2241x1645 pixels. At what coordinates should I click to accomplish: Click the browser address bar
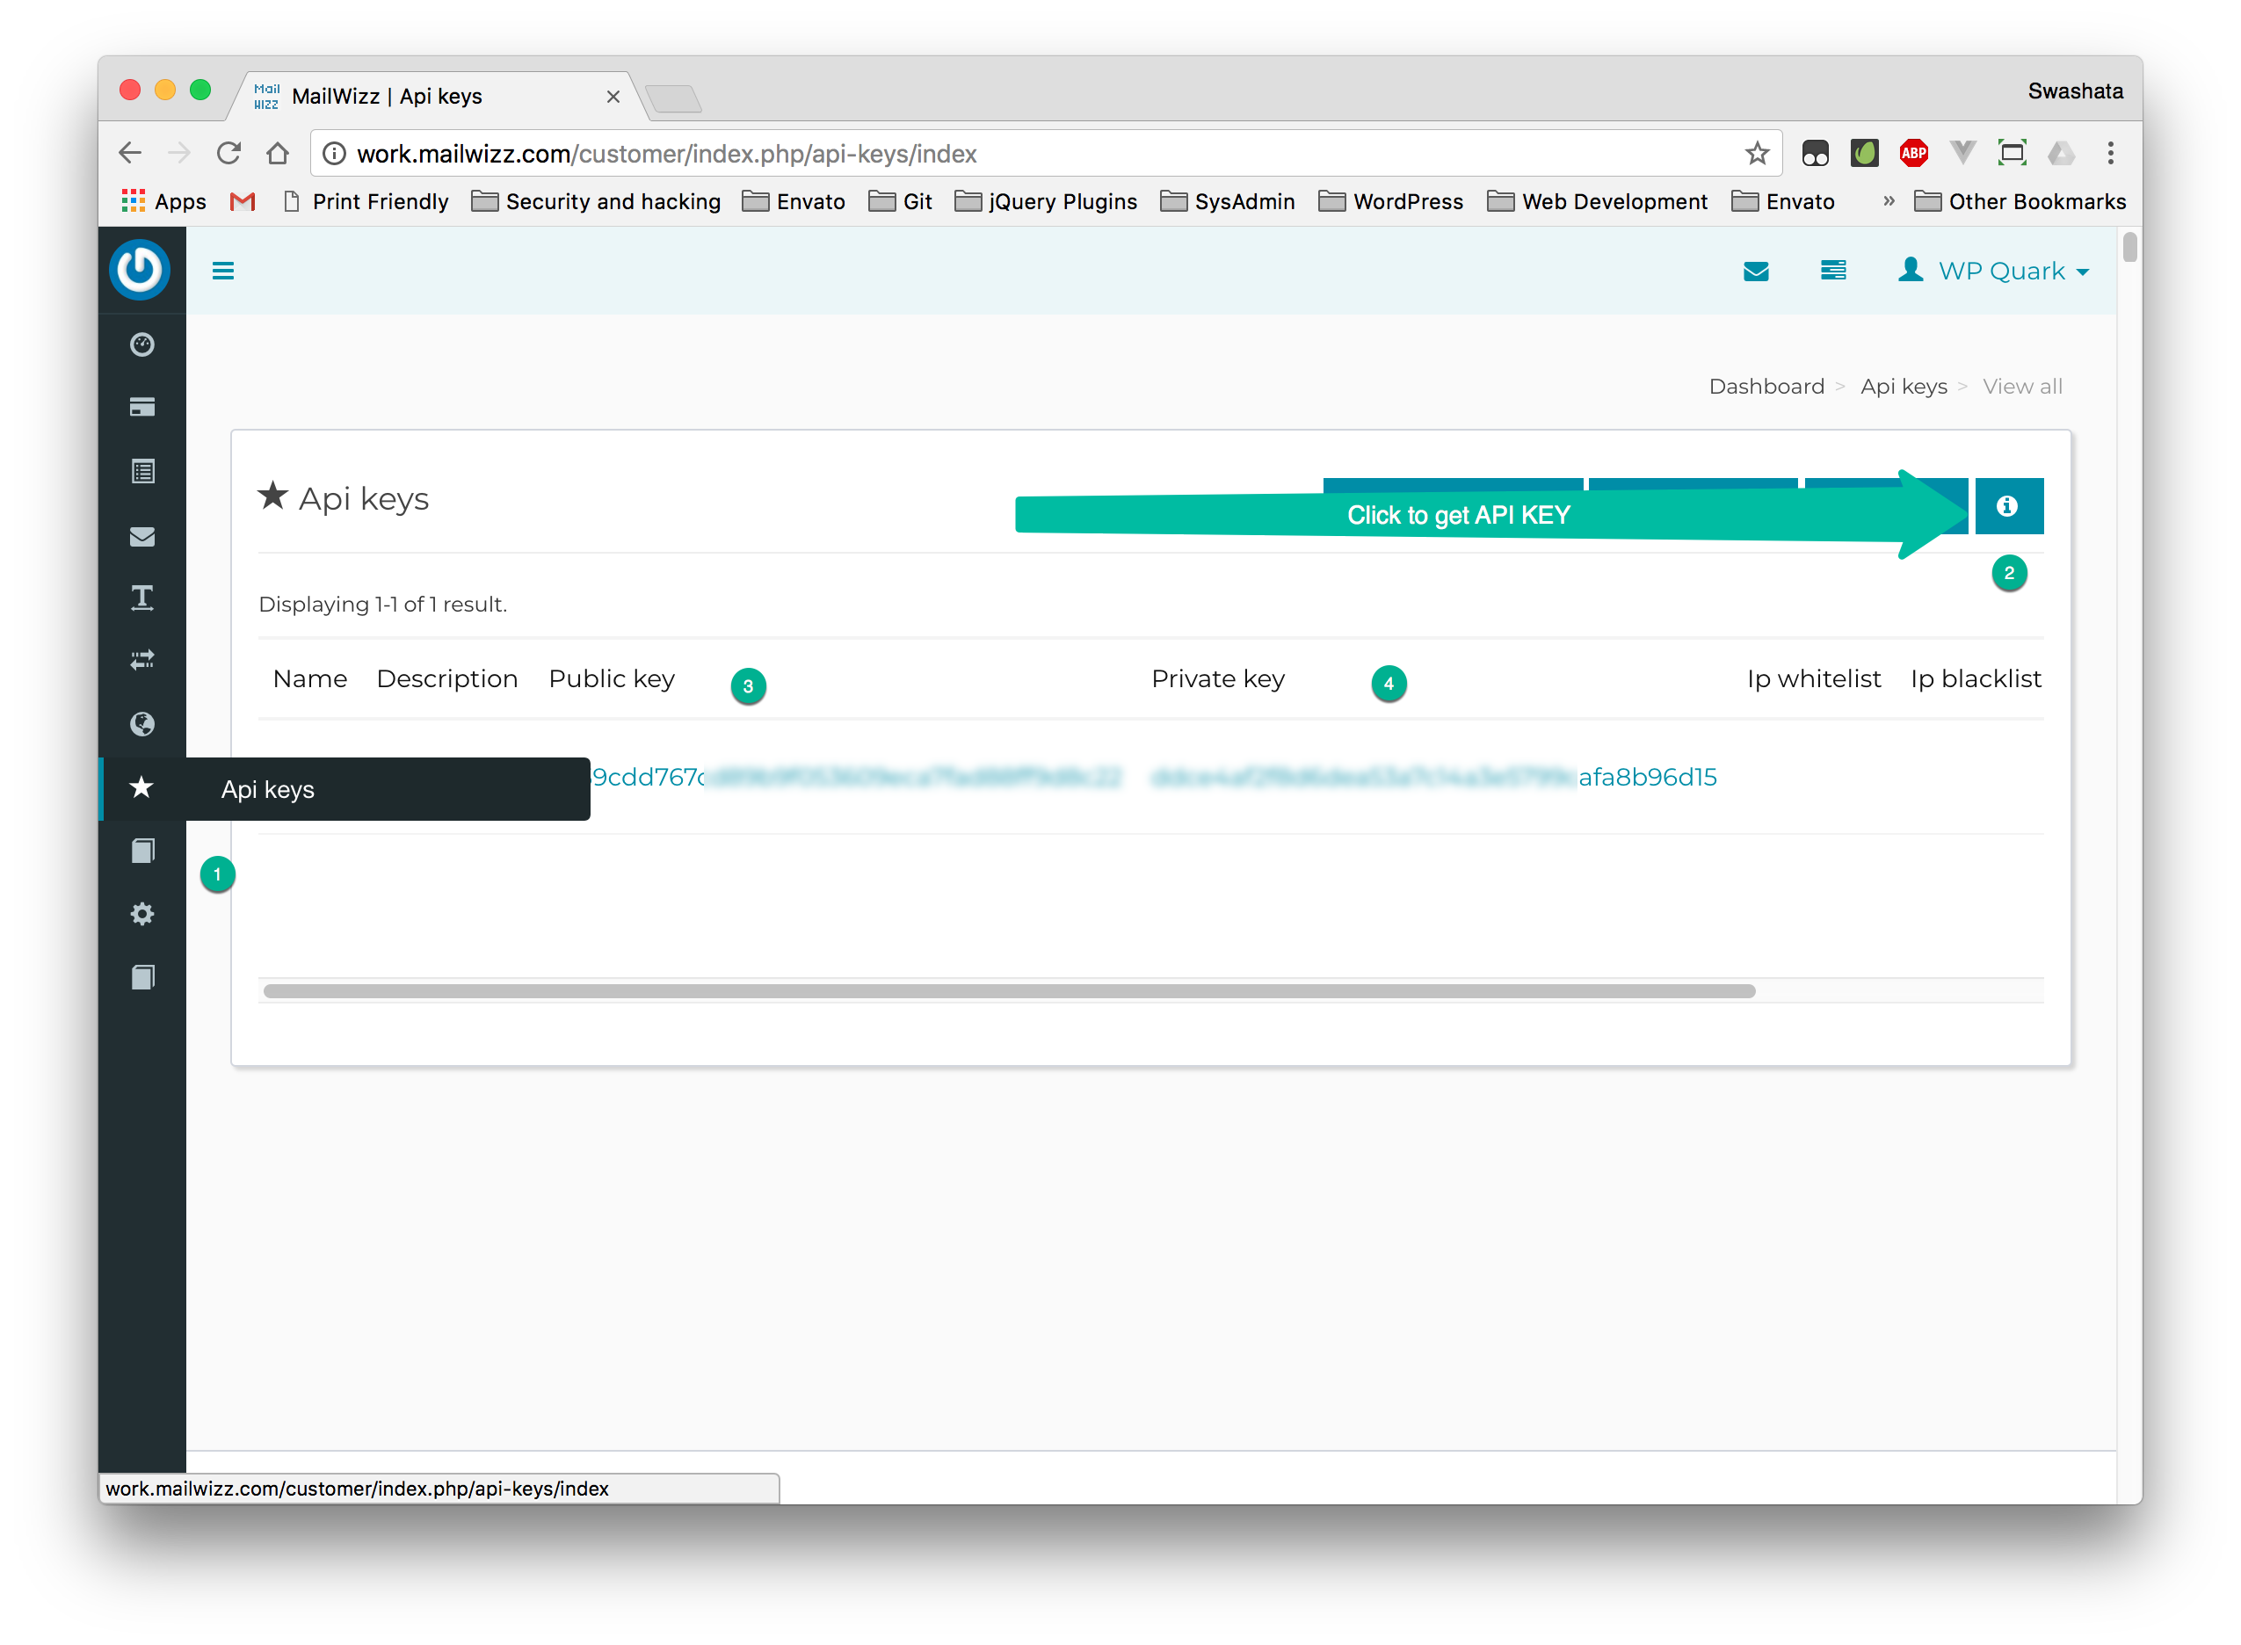pos(1045,154)
